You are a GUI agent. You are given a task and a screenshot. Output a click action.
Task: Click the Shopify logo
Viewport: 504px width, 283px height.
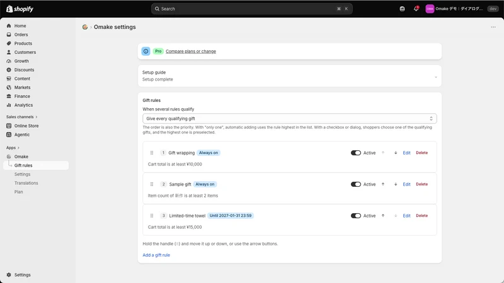20,9
